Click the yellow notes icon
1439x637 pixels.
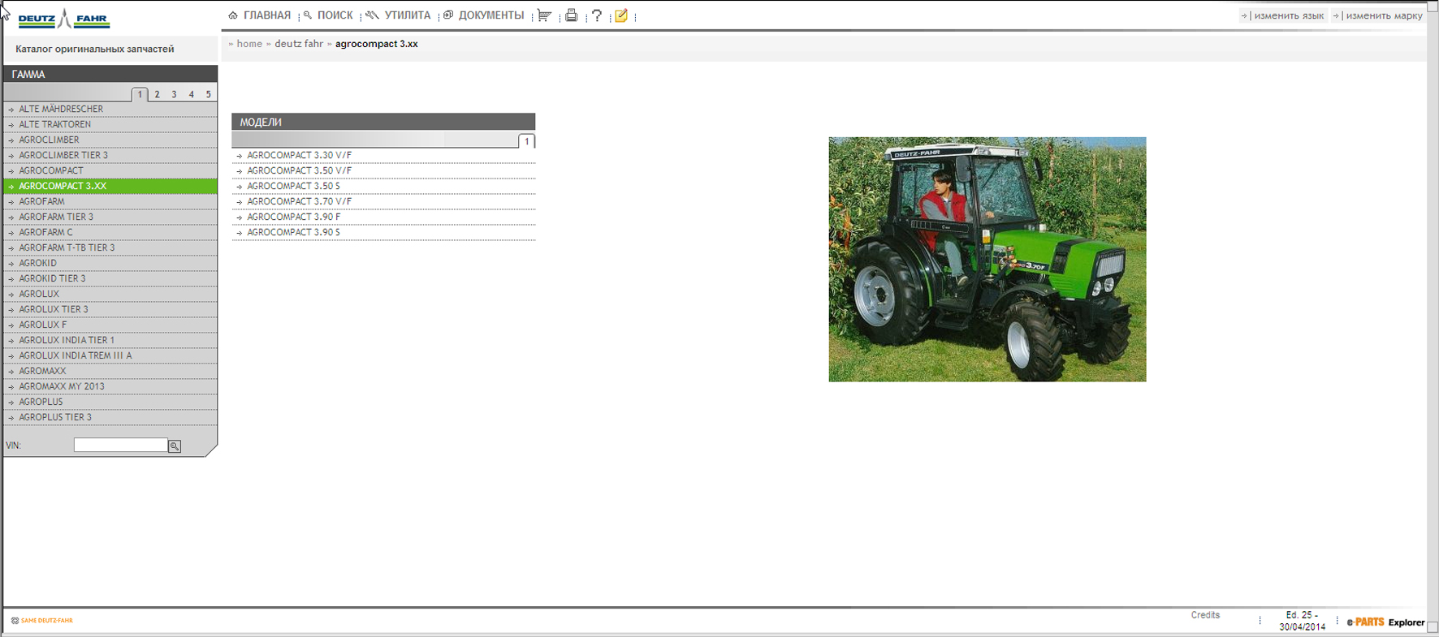pyautogui.click(x=621, y=15)
